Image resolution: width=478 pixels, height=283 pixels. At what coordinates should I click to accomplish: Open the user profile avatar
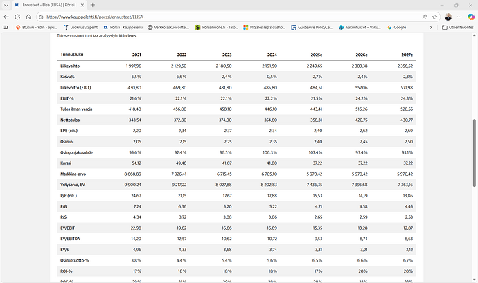coord(448,16)
